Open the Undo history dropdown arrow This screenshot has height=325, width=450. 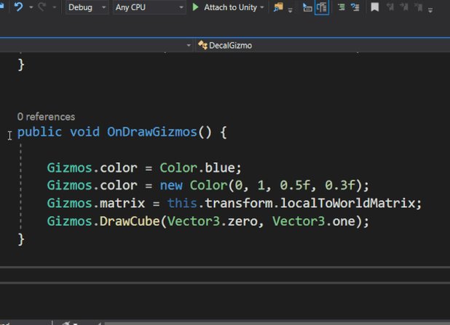tap(31, 7)
